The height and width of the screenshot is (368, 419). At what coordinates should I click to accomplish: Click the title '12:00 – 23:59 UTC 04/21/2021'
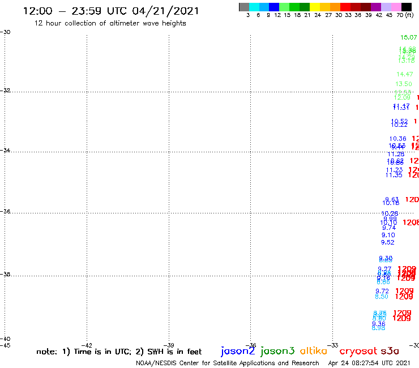click(x=111, y=11)
